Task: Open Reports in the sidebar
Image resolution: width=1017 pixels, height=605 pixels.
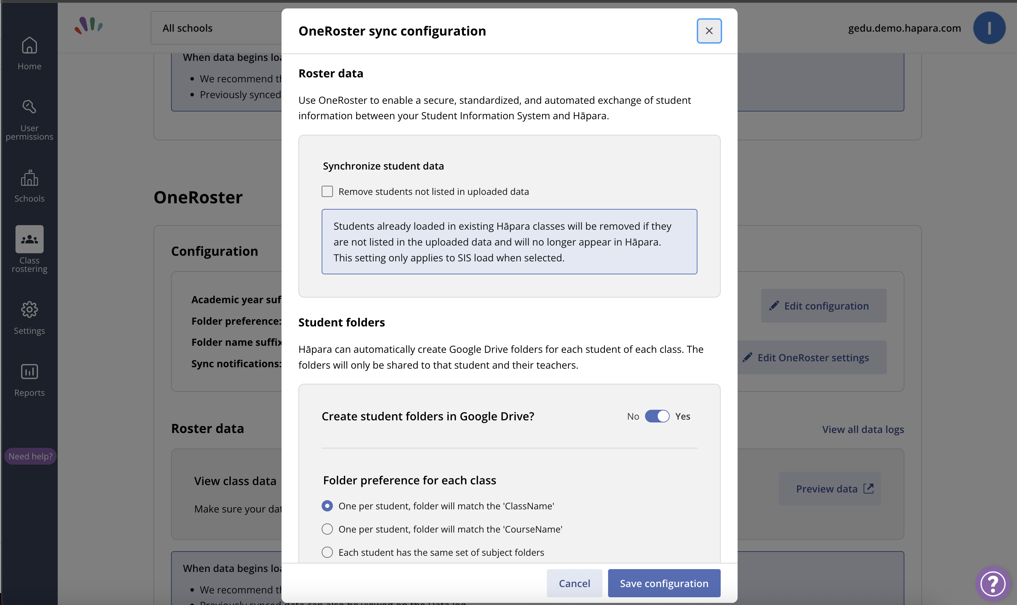Action: pyautogui.click(x=29, y=380)
